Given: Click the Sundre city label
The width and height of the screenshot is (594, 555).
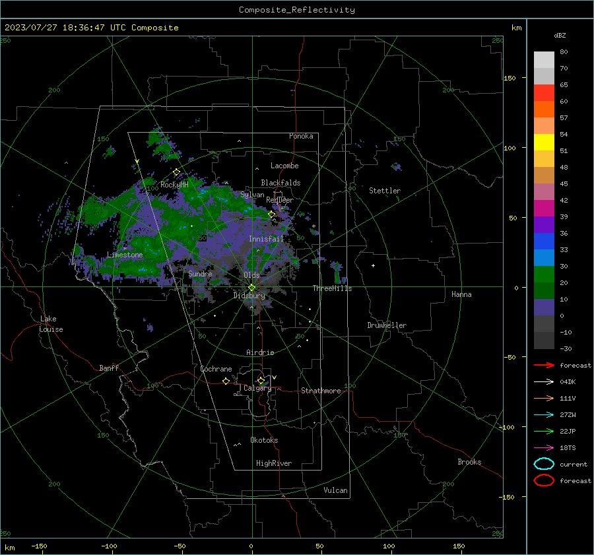Looking at the screenshot, I should (x=200, y=274).
